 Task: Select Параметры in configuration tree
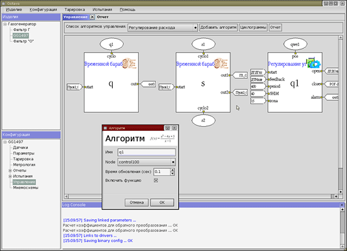point(24,153)
